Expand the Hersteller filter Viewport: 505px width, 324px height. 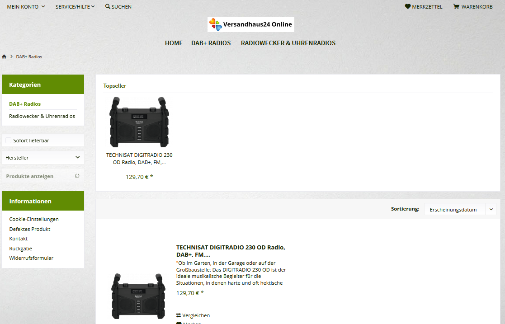[x=43, y=158]
